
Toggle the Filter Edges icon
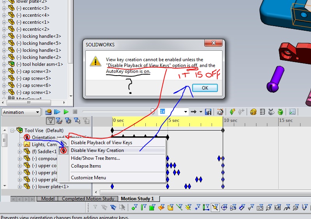tap(143, 207)
